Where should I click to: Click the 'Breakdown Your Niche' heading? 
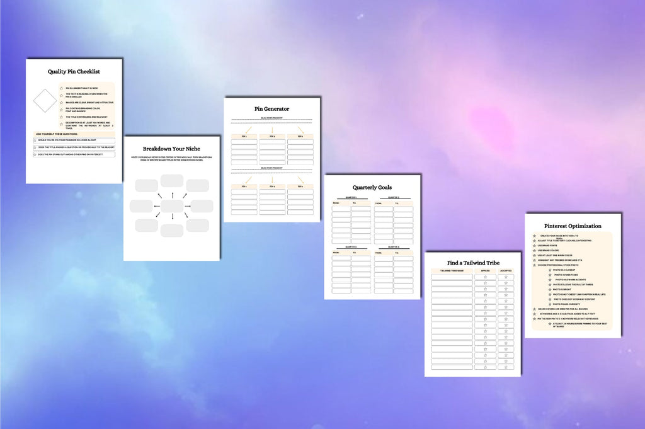[171, 149]
